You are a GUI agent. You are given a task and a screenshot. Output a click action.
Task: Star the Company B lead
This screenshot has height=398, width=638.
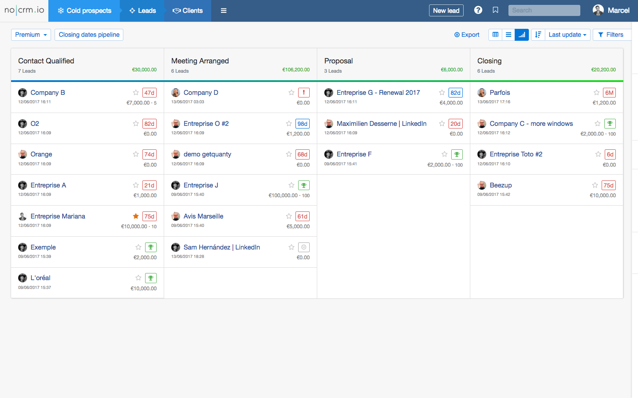click(x=136, y=93)
